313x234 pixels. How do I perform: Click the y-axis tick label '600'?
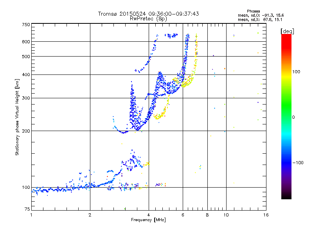click(x=26, y=42)
